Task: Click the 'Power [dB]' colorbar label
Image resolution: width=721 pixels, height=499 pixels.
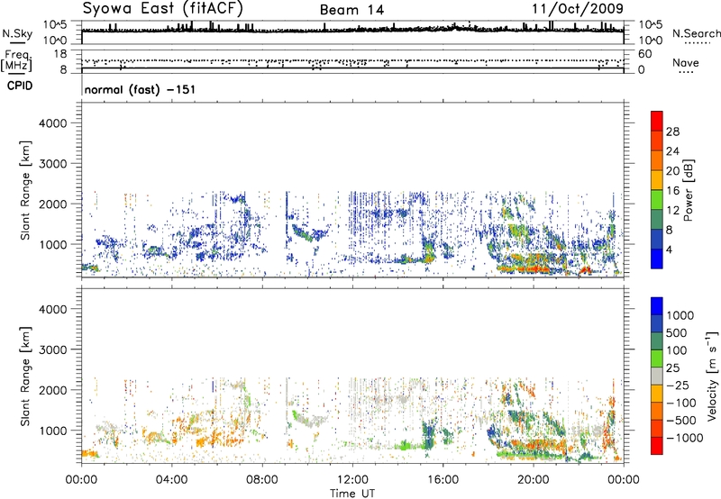Action: (688, 190)
